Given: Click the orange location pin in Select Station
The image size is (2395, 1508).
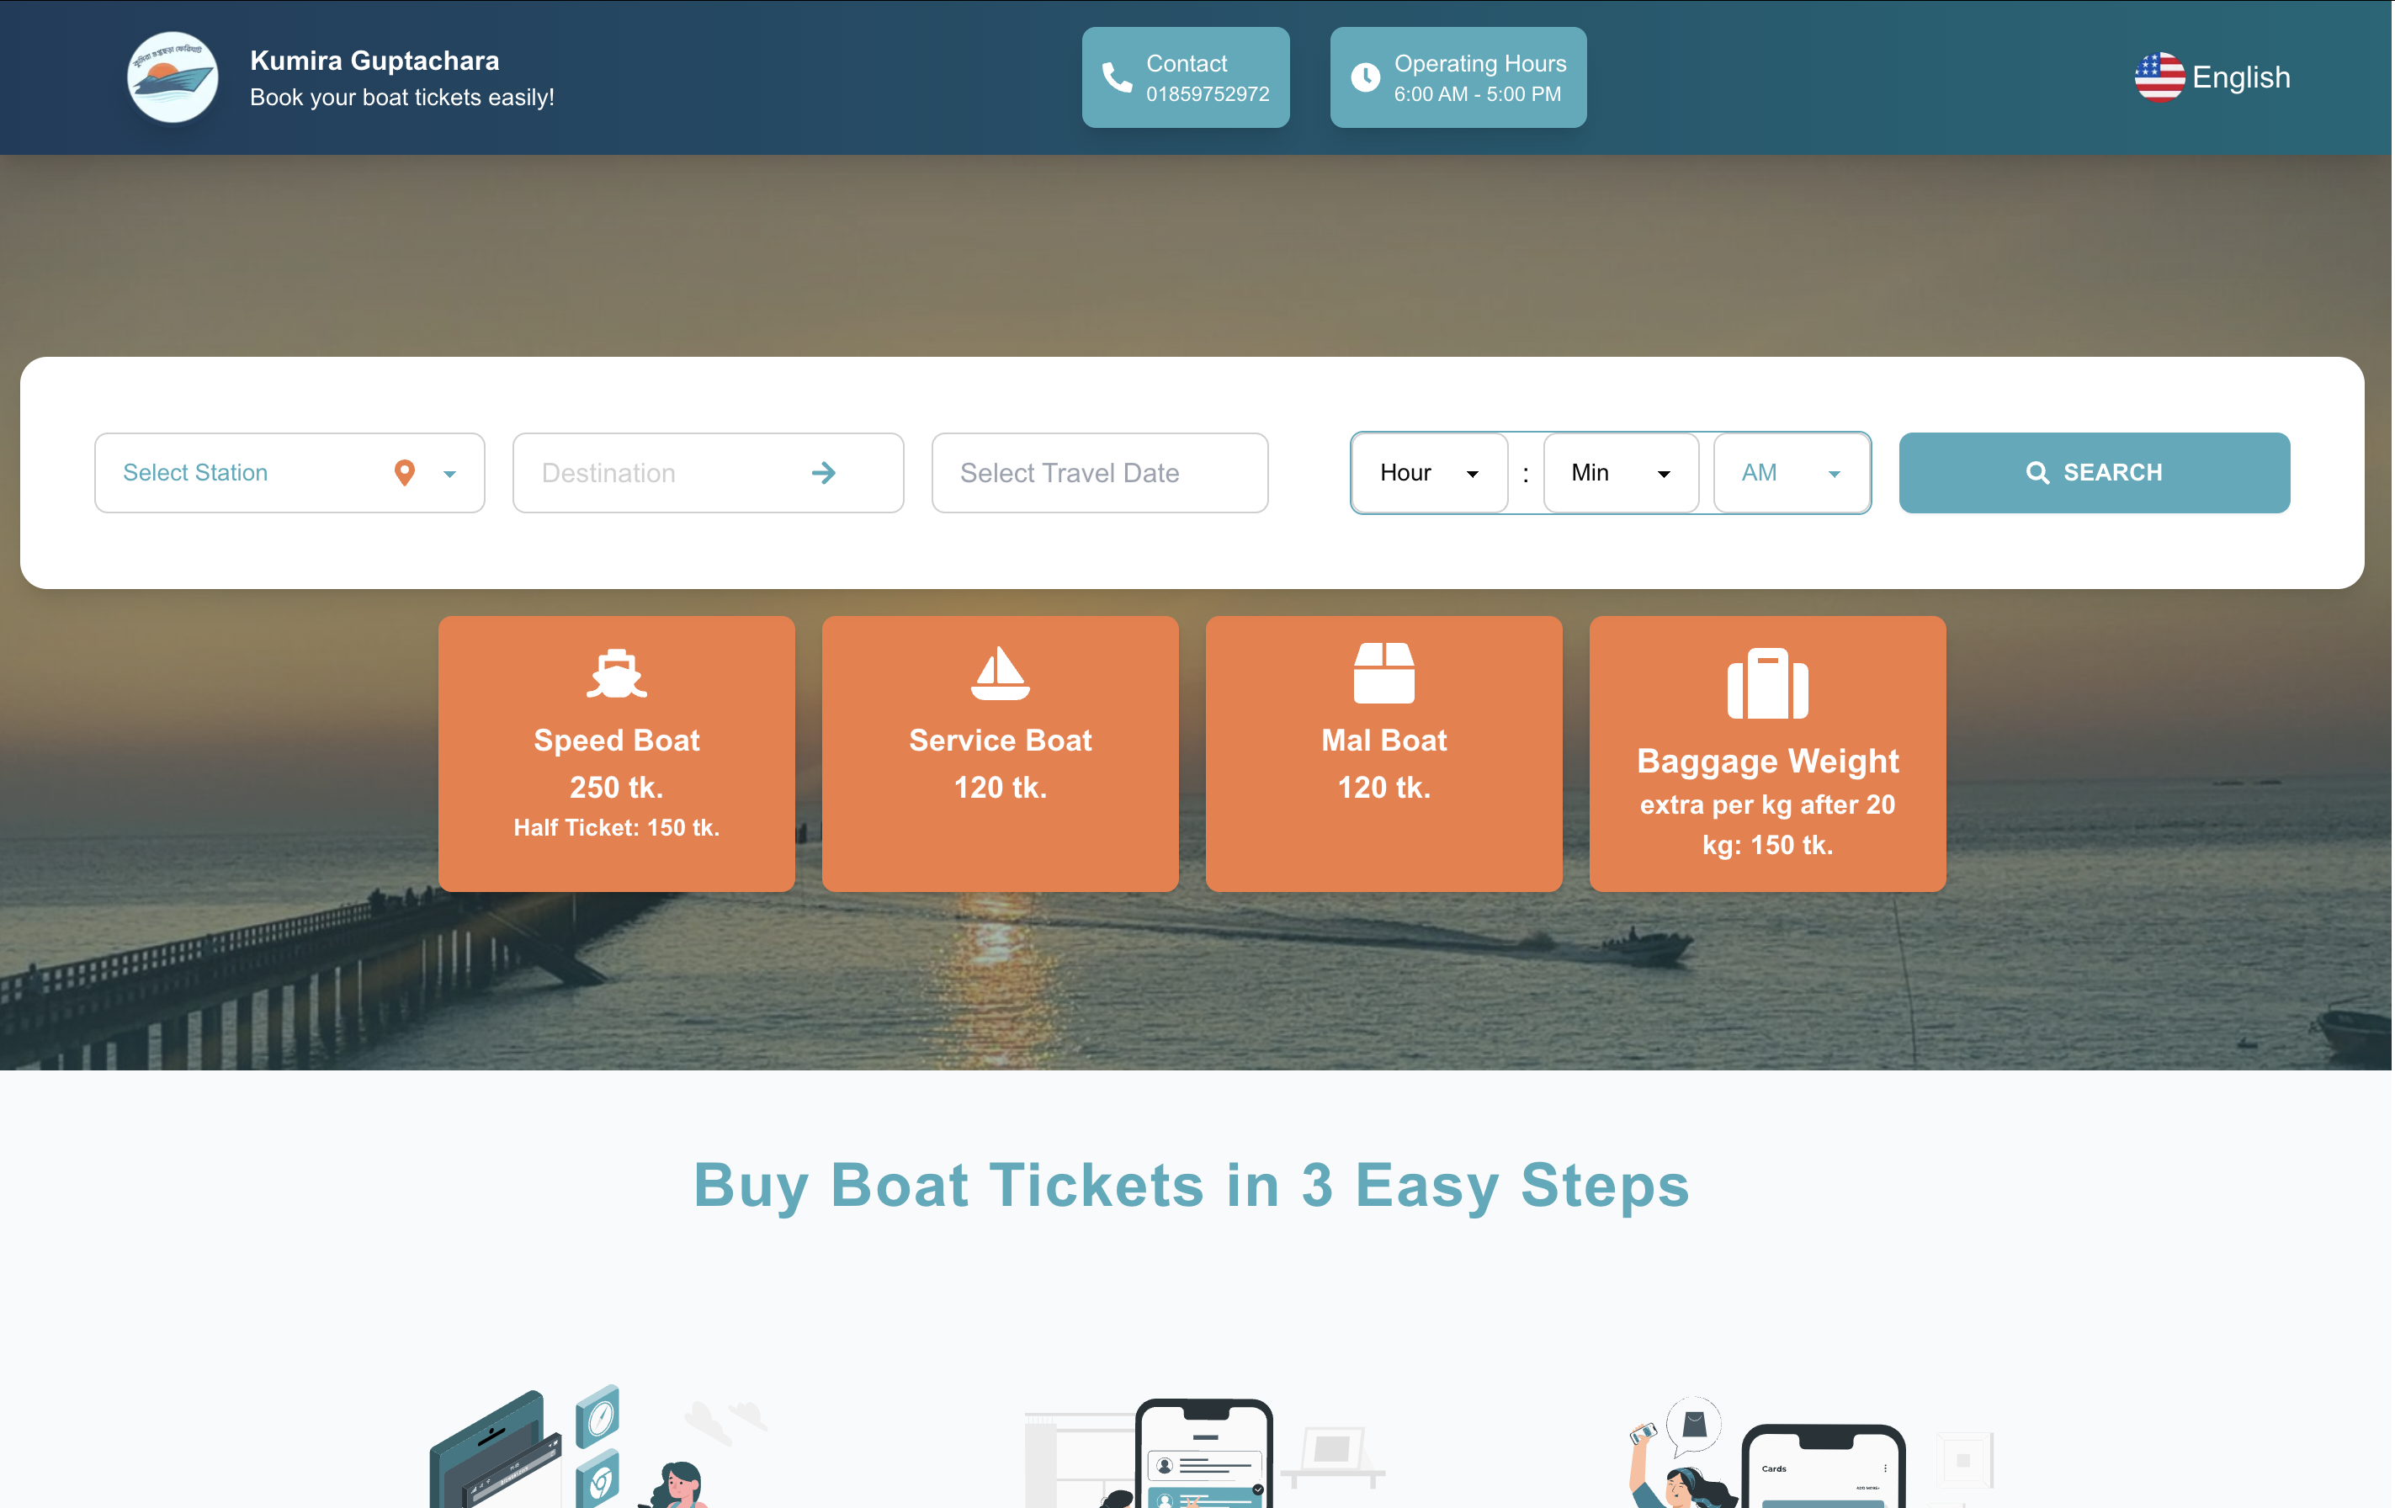Looking at the screenshot, I should pos(404,472).
